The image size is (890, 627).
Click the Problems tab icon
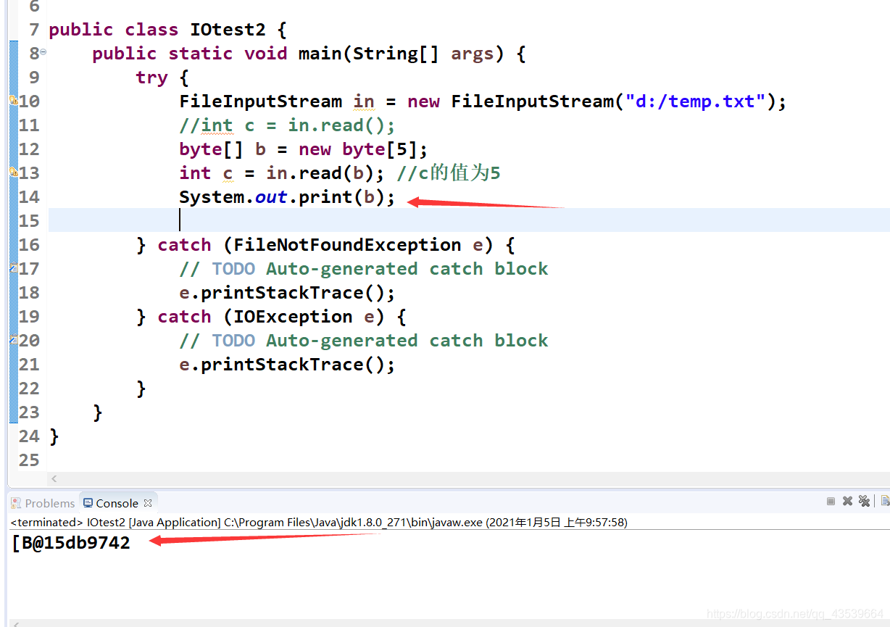pos(16,503)
